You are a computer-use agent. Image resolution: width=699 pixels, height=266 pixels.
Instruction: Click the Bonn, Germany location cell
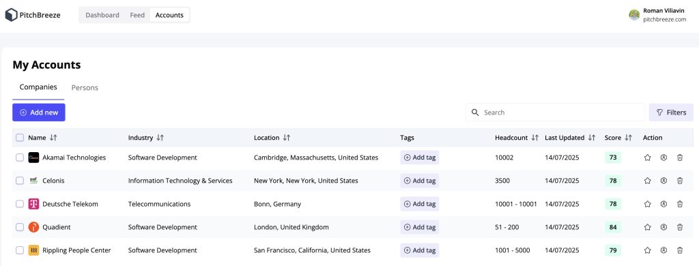(277, 204)
